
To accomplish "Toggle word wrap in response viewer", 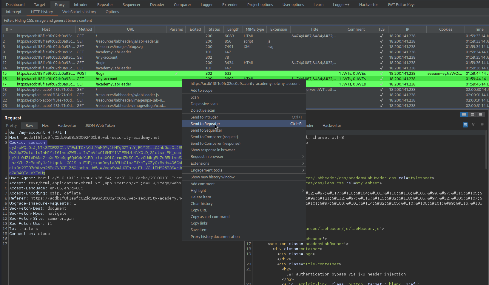I will click(x=465, y=125).
